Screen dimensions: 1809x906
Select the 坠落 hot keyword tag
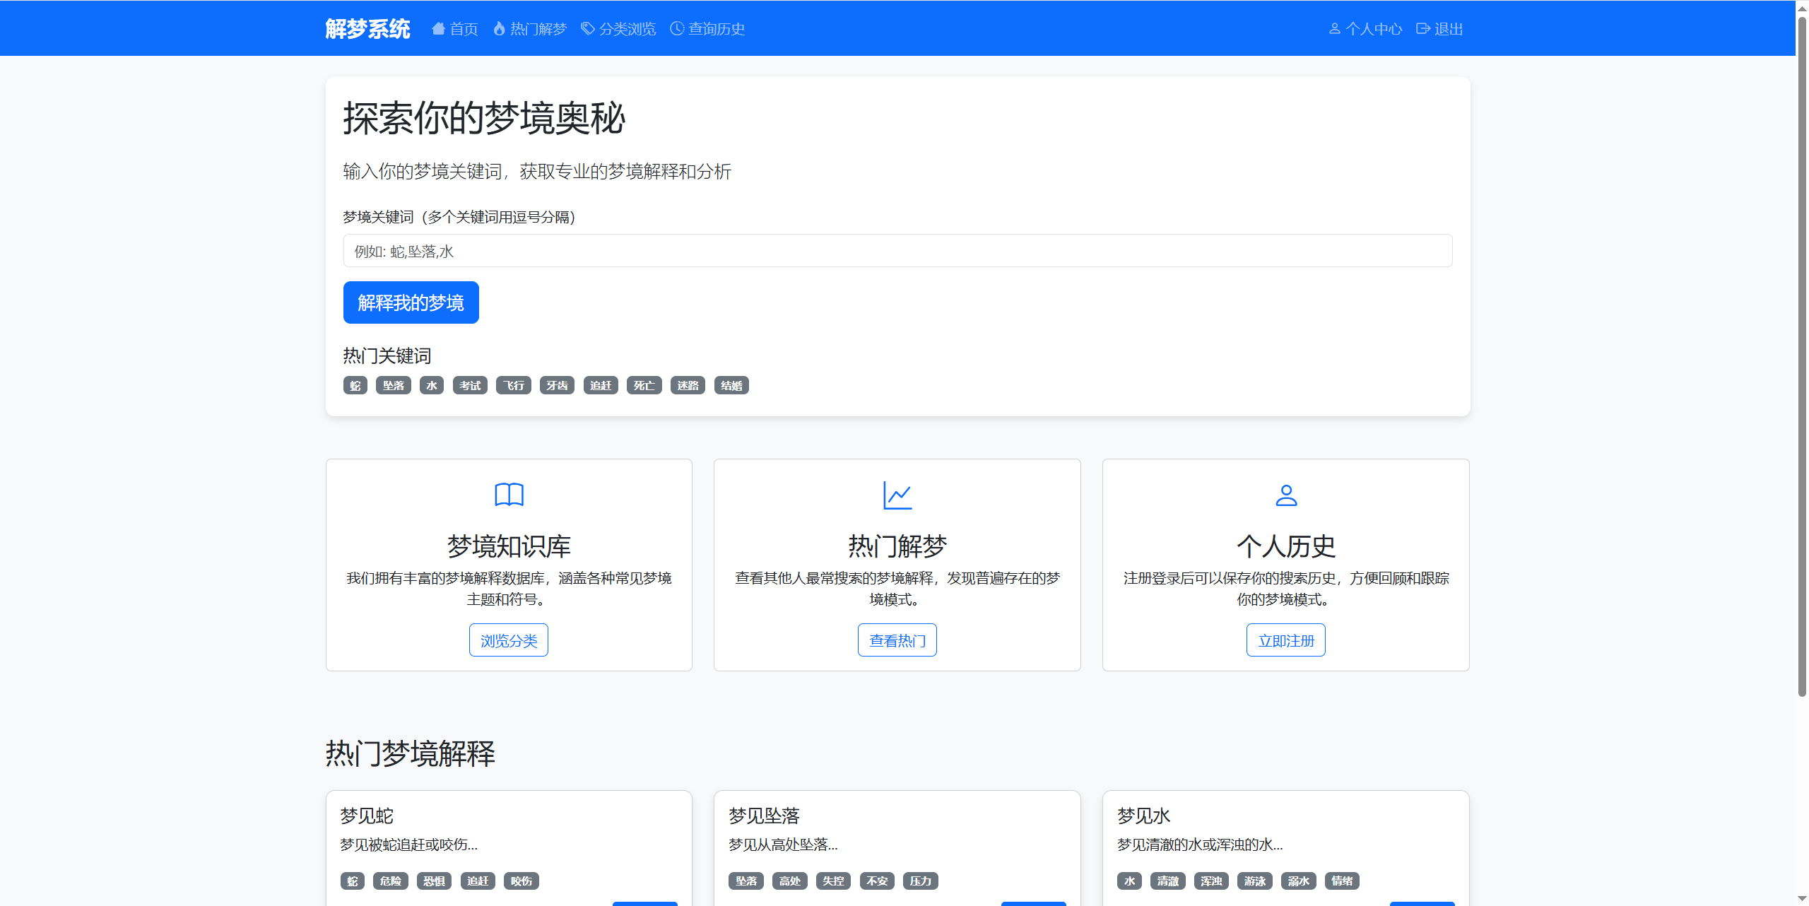393,385
